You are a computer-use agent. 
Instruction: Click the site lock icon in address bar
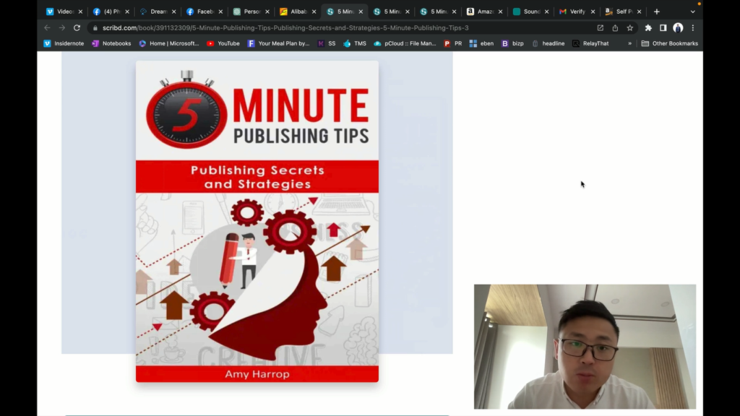[x=95, y=28]
